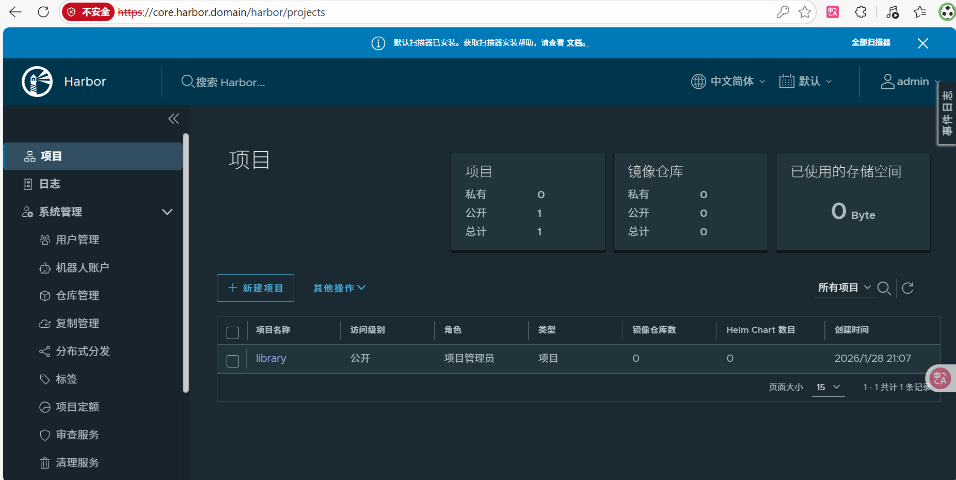Click the not-secure warning badge
The image size is (956, 480).
(x=89, y=12)
